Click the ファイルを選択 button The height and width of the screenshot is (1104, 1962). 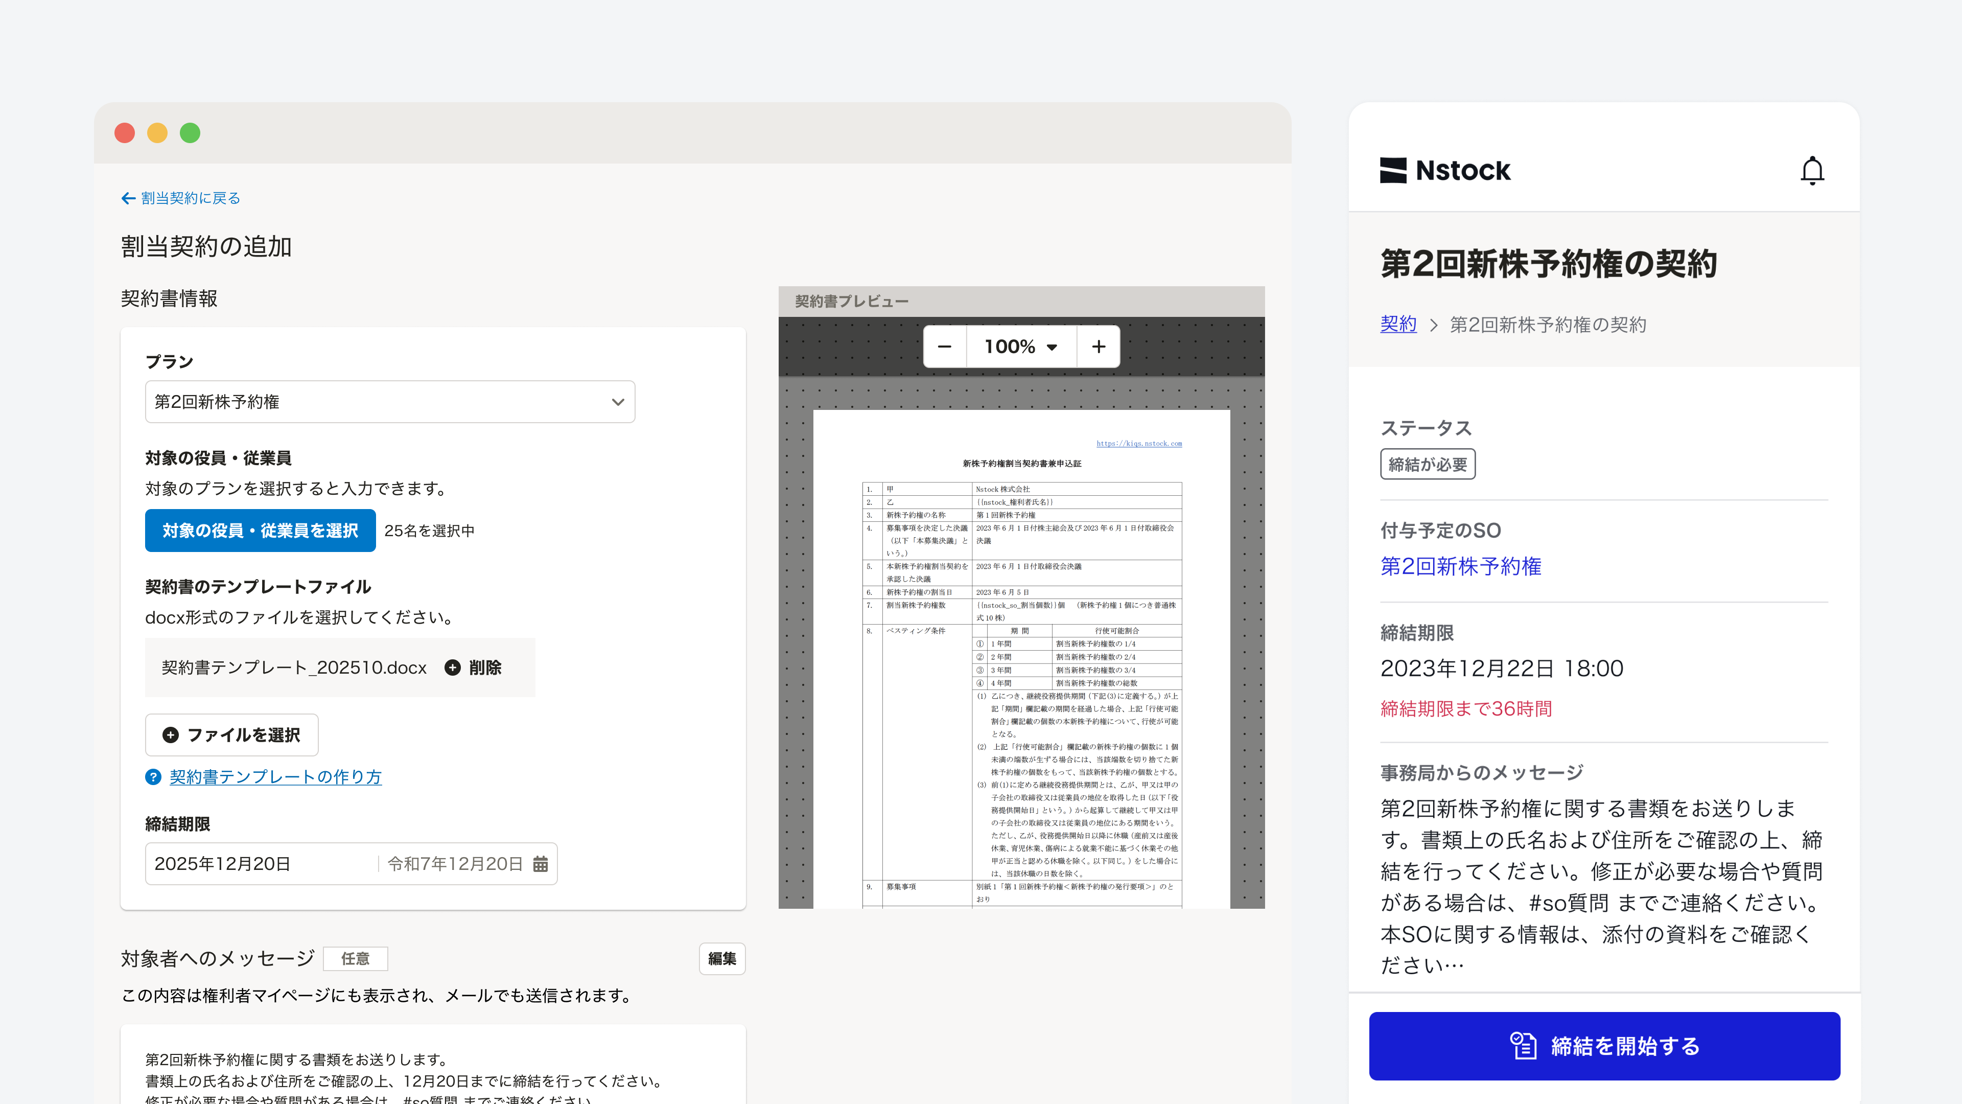coord(231,734)
